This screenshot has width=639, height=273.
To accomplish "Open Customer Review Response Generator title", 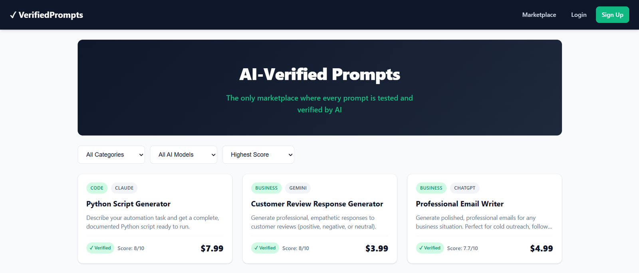I will (x=317, y=204).
